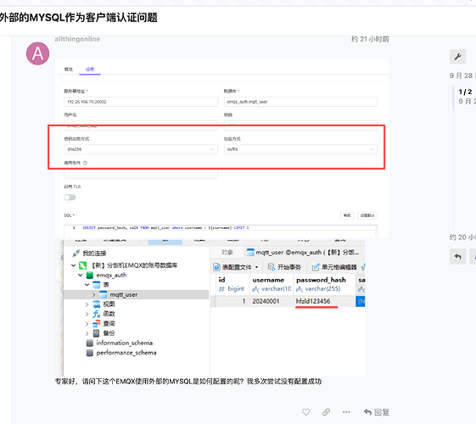
Task: Open allthingonline username link
Action: point(77,39)
